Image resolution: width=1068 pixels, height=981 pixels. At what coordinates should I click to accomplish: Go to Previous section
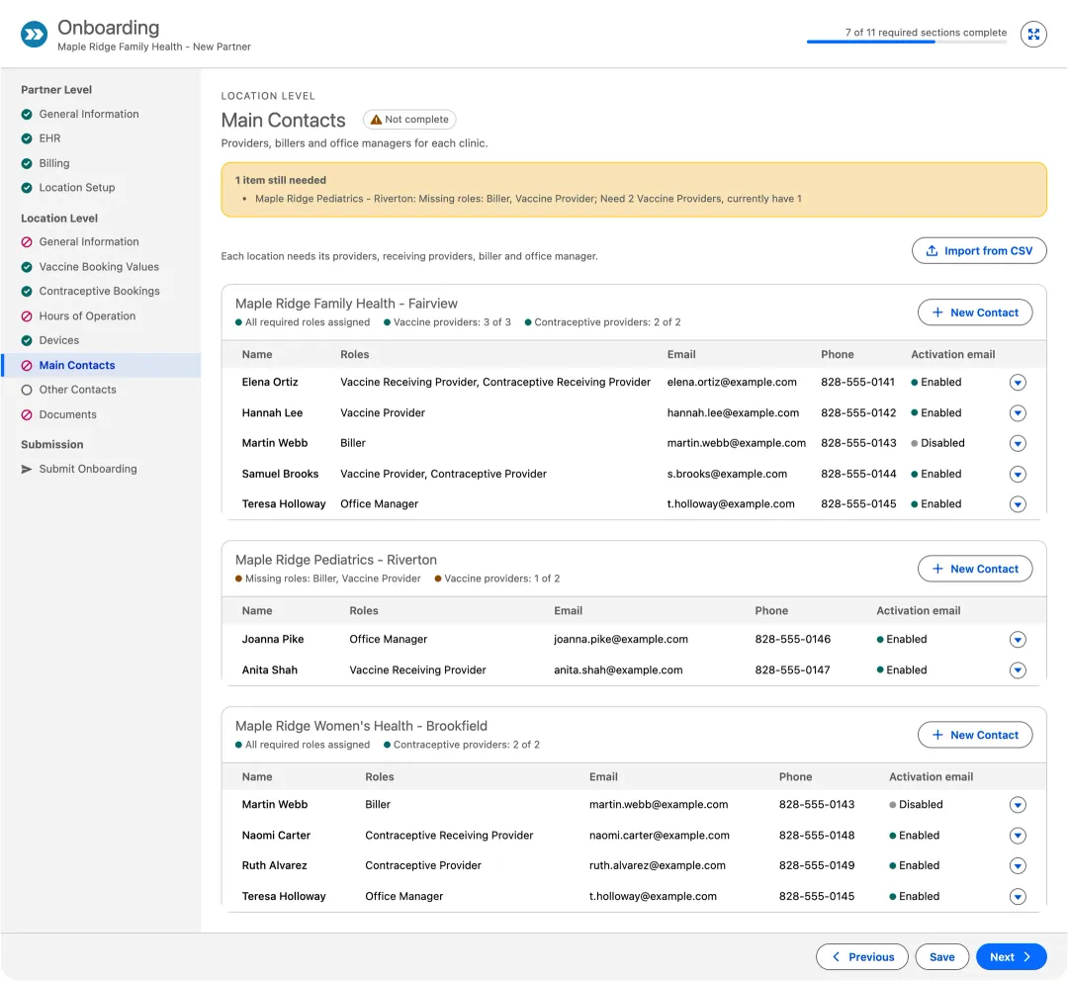(x=861, y=956)
